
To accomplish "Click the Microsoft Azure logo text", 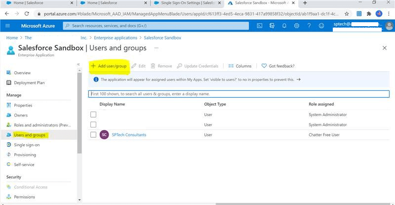I will 38,26.
